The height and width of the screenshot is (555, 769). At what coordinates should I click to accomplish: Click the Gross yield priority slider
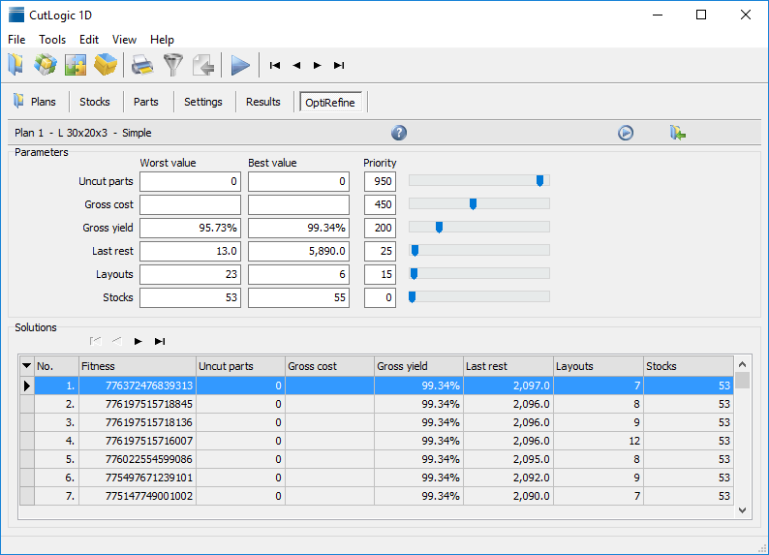point(479,227)
